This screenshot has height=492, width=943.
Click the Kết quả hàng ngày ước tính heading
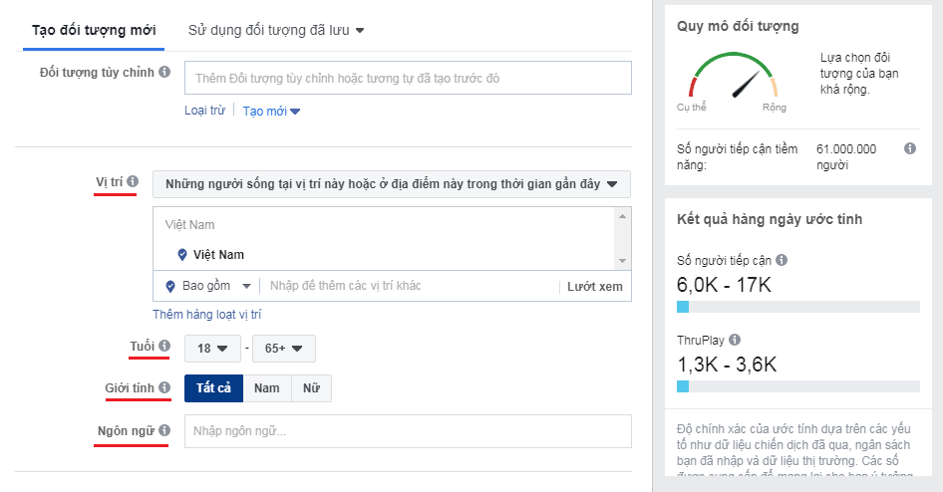[x=770, y=219]
